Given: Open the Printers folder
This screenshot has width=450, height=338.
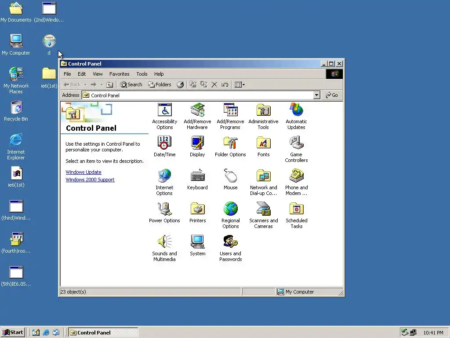Looking at the screenshot, I should [197, 213].
